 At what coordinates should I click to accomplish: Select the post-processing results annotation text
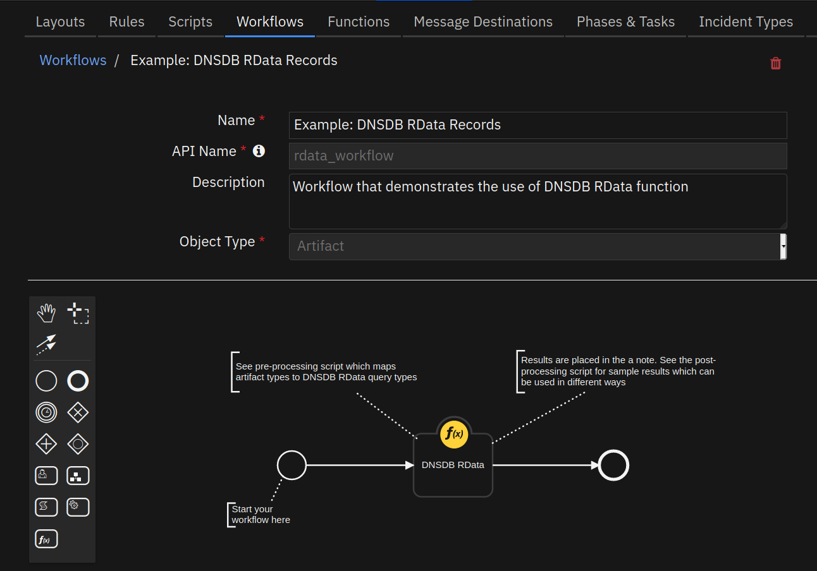pos(618,371)
